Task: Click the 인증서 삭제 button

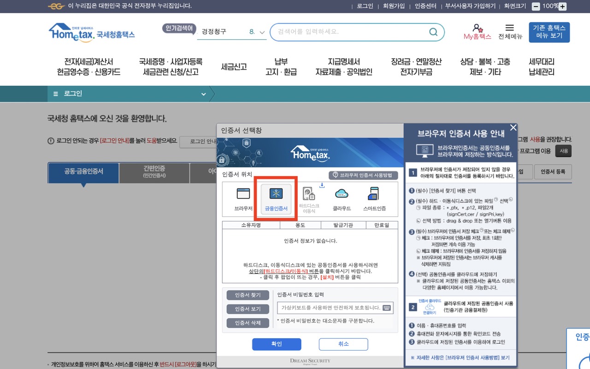Action: pyautogui.click(x=248, y=323)
